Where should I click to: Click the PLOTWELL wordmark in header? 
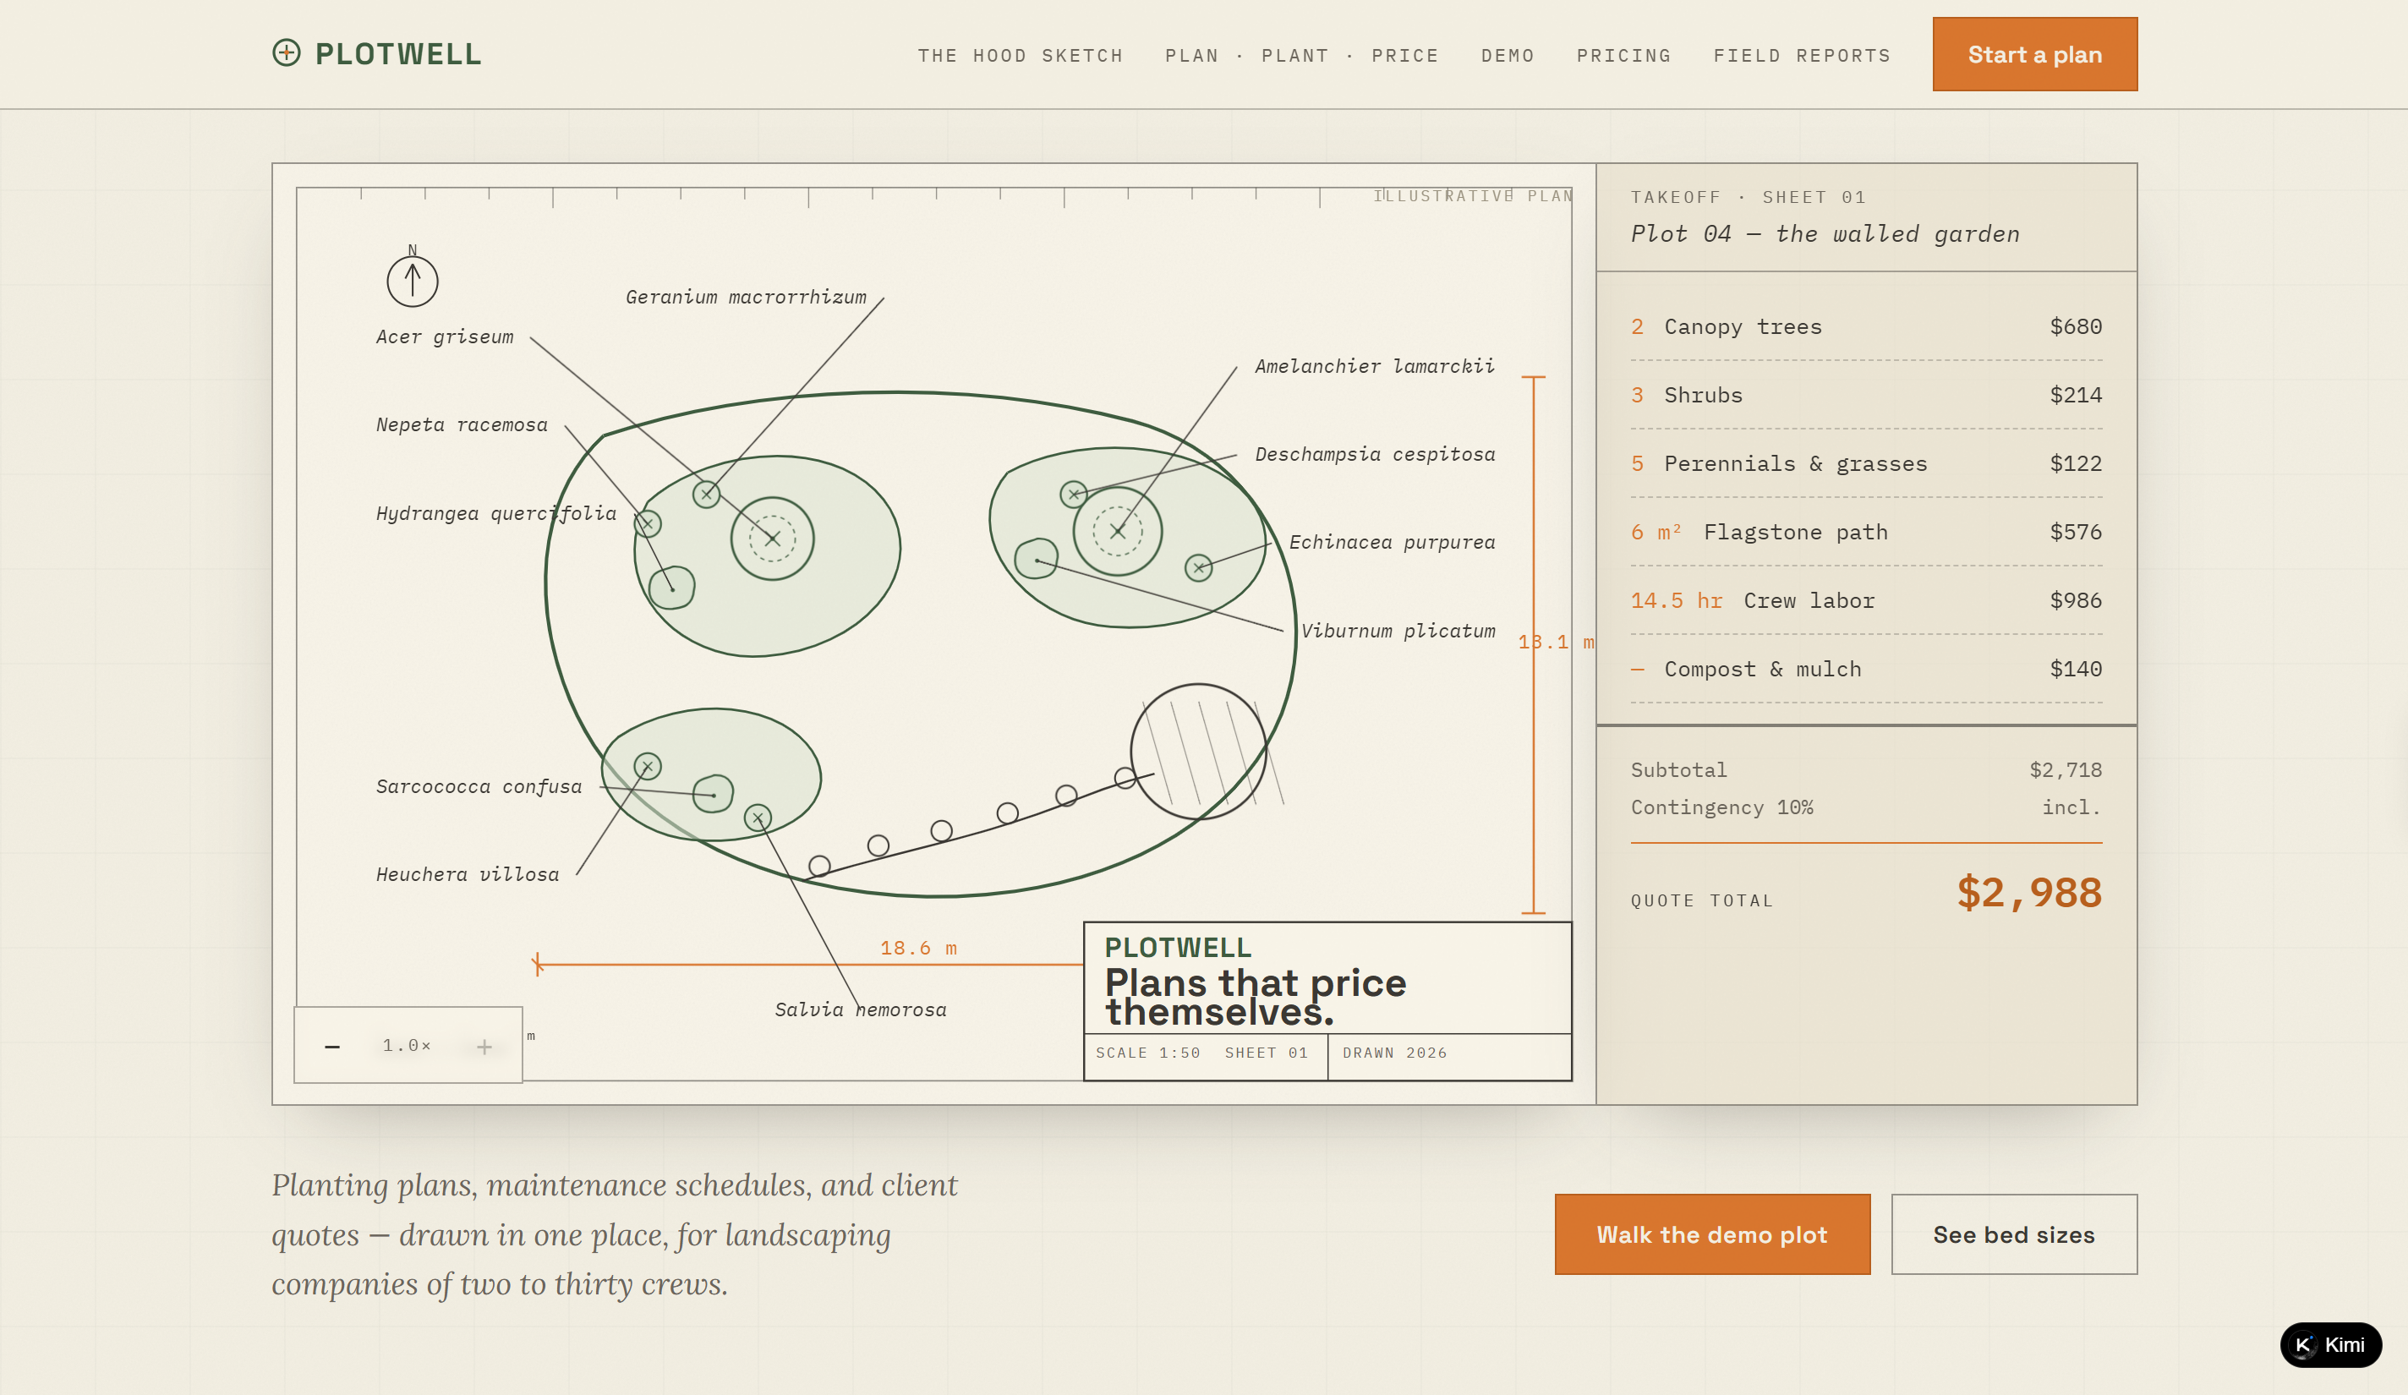[x=398, y=53]
